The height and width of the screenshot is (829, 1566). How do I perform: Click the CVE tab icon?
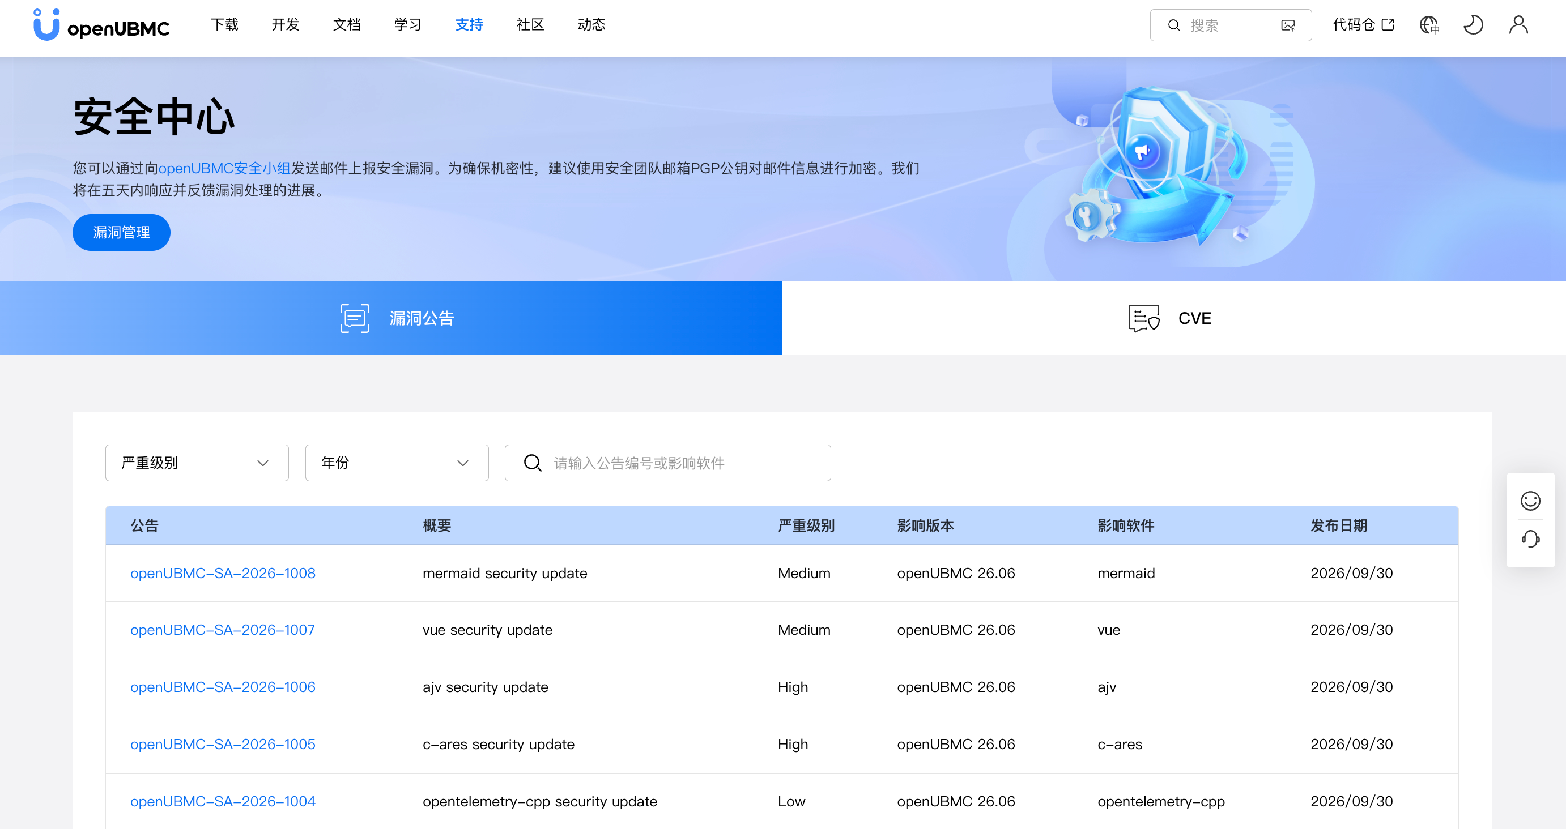pos(1143,318)
